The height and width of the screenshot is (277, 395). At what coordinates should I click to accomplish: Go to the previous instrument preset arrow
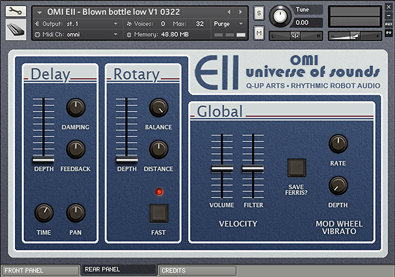point(229,12)
